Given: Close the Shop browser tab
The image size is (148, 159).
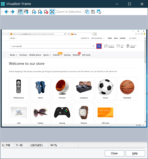Looking at the screenshot, I should 92,34.
